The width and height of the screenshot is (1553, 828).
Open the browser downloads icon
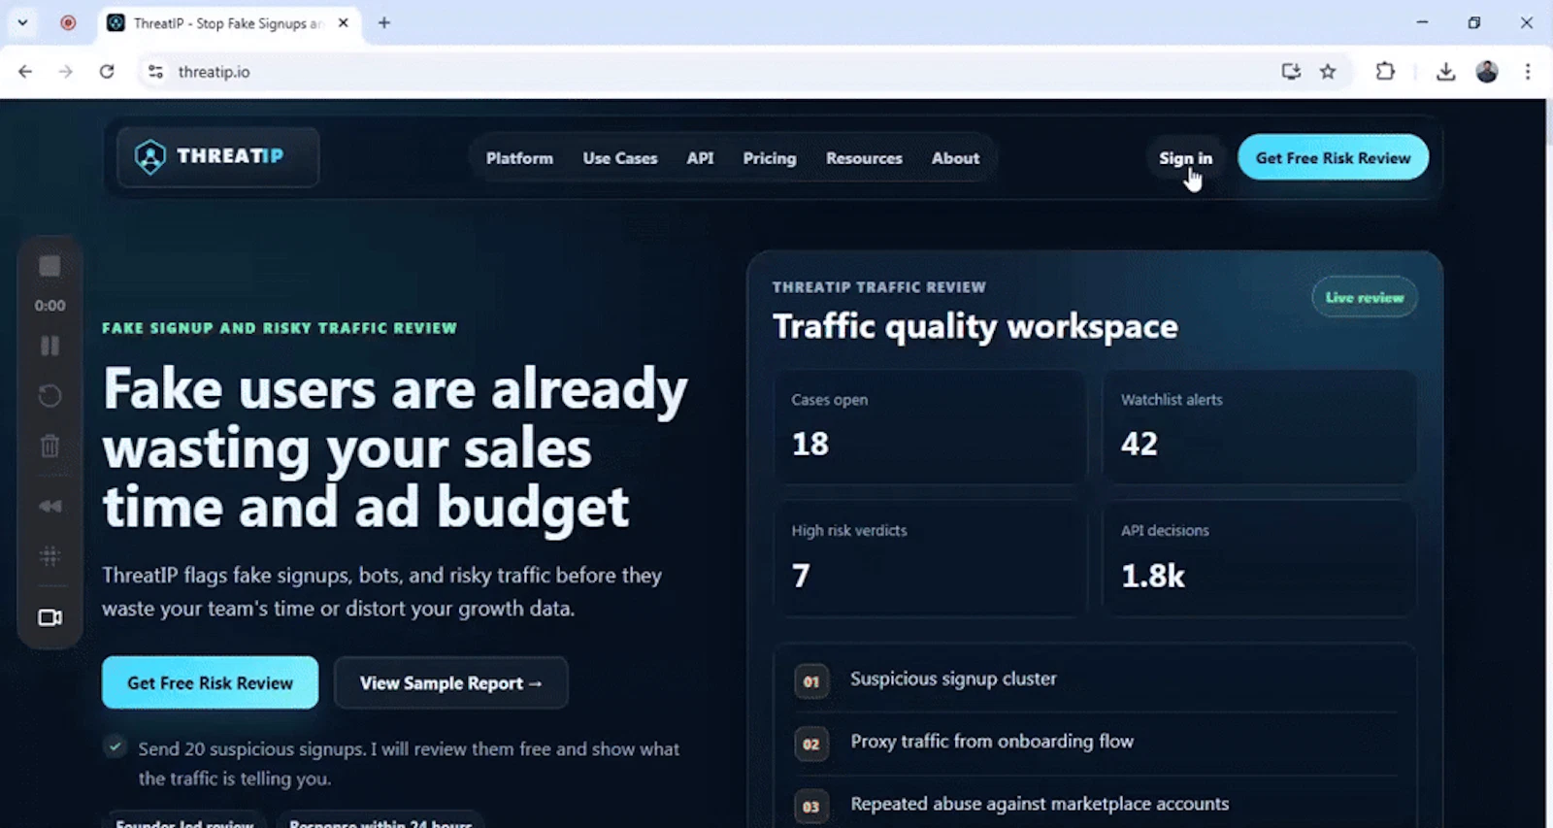tap(1445, 71)
